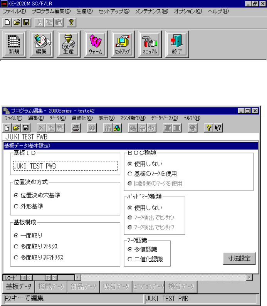The height and width of the screenshot is (306, 267).
Task: Select 位置決め穴基準 positioning option
Action: [37, 195]
